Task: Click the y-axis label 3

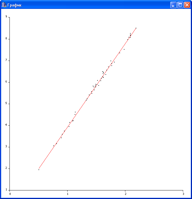Action: point(6,147)
